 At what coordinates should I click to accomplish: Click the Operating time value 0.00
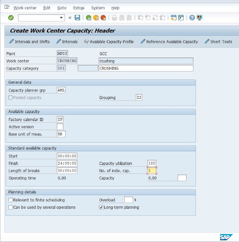coord(62,178)
